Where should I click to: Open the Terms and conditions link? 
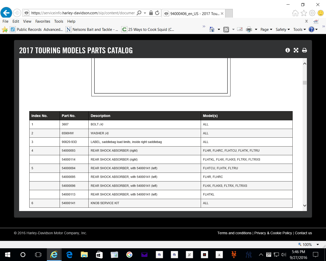(x=234, y=233)
